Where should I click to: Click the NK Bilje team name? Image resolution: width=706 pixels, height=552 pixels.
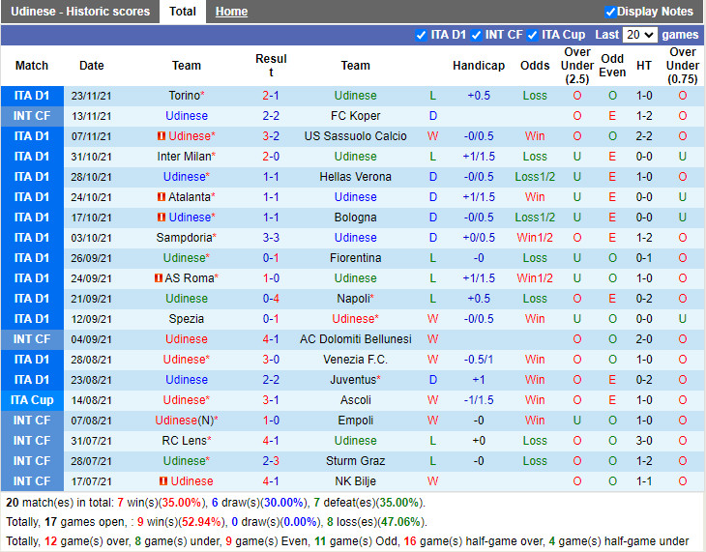tap(355, 481)
